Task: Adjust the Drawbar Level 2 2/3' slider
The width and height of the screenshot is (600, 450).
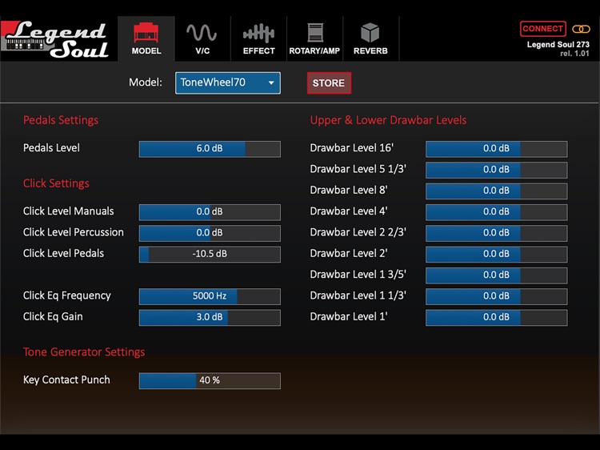Action: tap(496, 233)
